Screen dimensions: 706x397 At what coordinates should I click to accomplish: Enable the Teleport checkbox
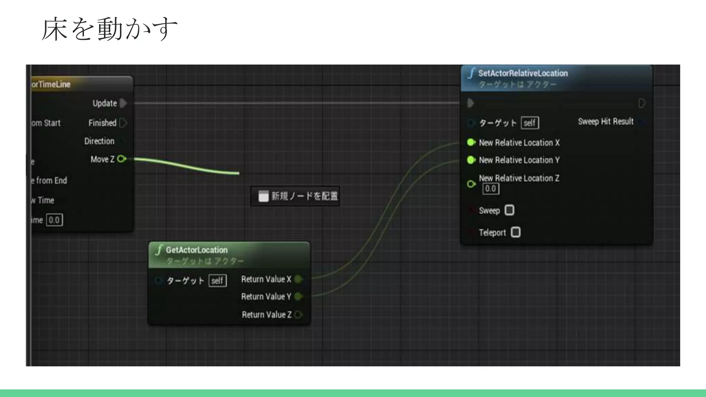[516, 232]
